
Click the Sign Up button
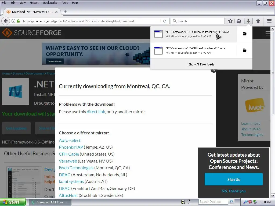(234, 179)
